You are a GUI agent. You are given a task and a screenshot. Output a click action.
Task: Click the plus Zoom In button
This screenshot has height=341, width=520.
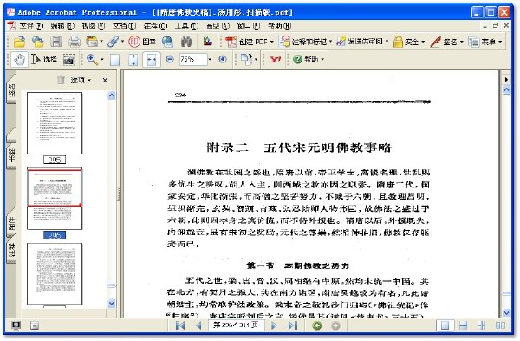pos(223,59)
